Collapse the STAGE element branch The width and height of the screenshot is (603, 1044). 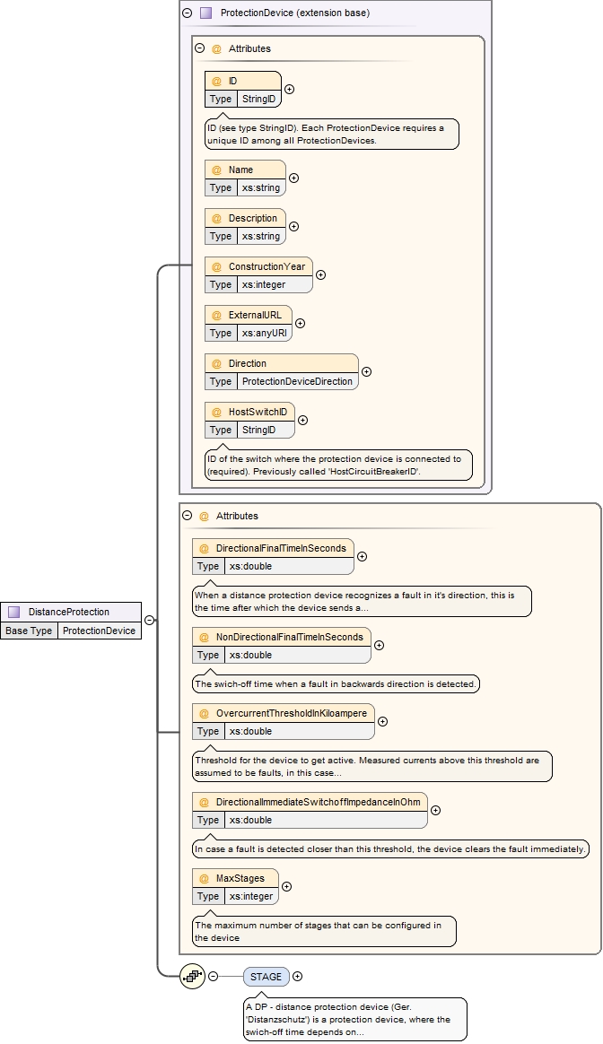click(214, 977)
